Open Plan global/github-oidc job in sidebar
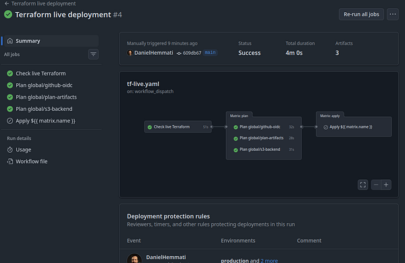The image size is (405, 263). click(x=44, y=85)
